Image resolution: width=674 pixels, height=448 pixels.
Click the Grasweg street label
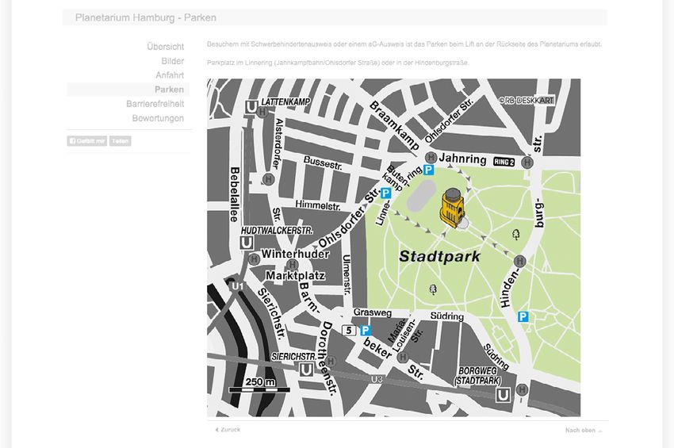pyautogui.click(x=372, y=312)
